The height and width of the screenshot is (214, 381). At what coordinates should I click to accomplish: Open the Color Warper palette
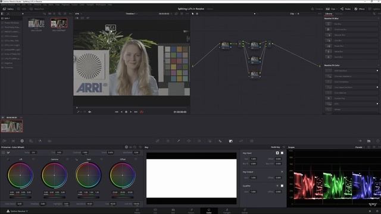pyautogui.click(x=168, y=141)
